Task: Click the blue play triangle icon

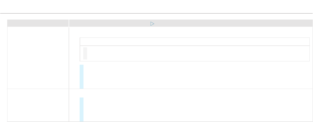Action: [x=152, y=24]
